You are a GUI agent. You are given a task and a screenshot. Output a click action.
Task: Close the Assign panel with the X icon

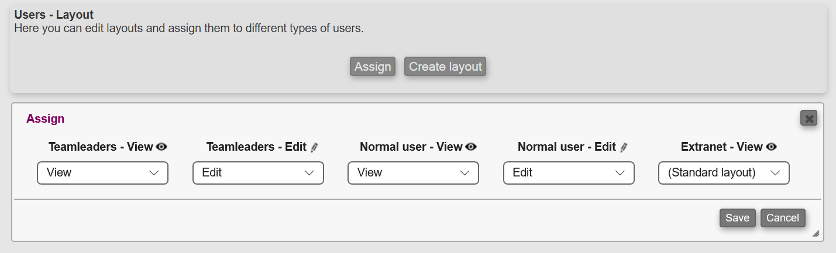coord(809,119)
